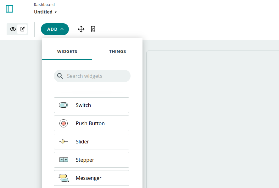
Task: Click the Dashboard breadcrumb label
Action: (x=44, y=5)
